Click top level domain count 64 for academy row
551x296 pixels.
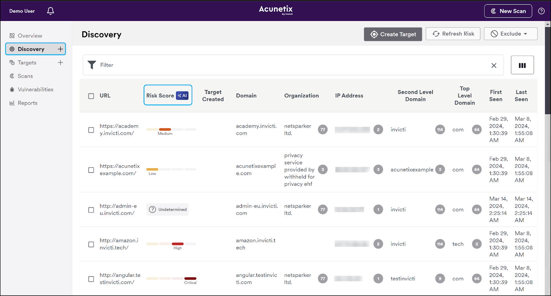(477, 130)
